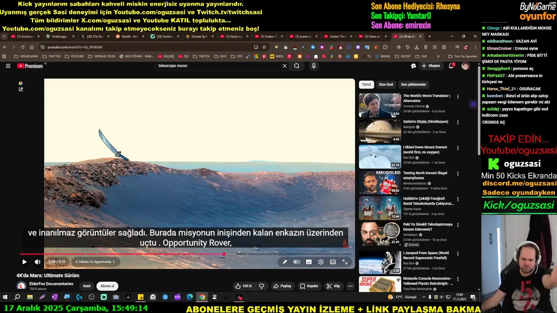Select the Son yüklenenler filter chip
The height and width of the screenshot is (313, 557).
[x=413, y=84]
